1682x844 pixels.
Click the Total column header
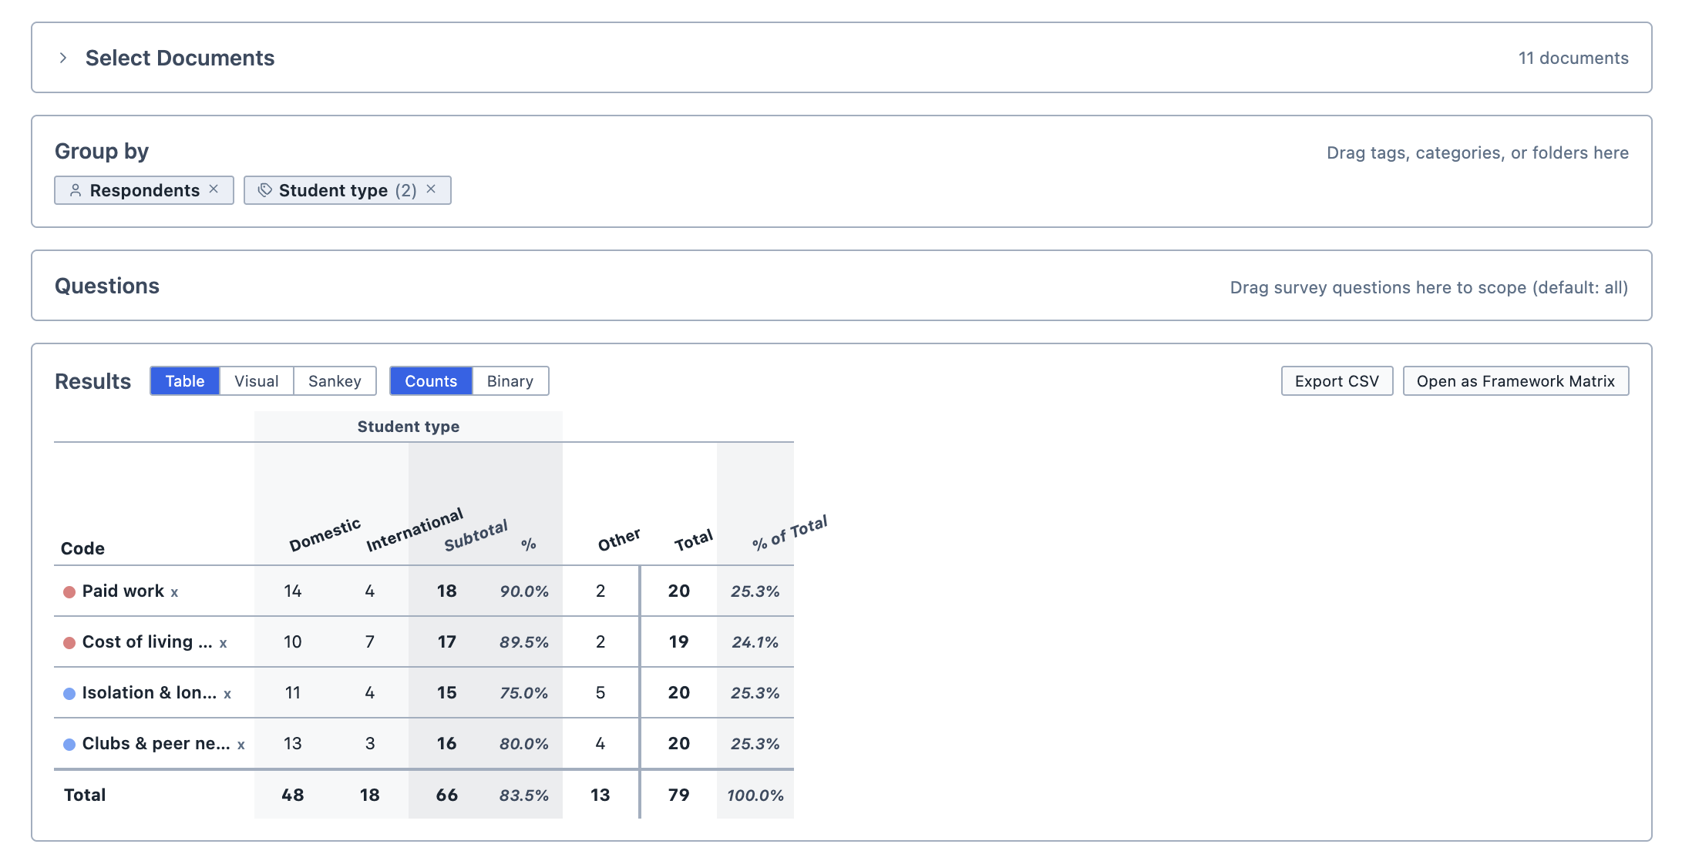pos(694,540)
